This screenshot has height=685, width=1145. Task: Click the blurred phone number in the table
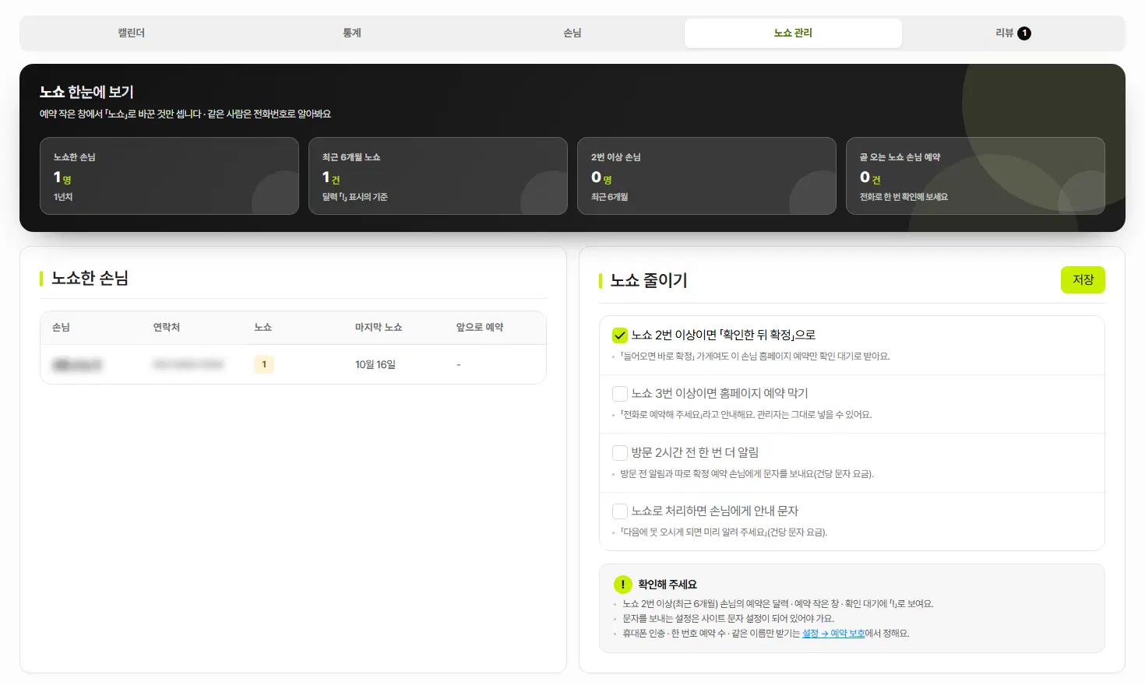[x=188, y=364]
